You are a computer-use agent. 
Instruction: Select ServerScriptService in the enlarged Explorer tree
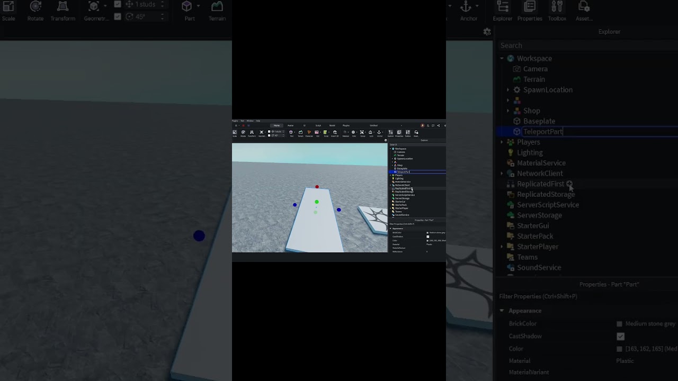548,205
